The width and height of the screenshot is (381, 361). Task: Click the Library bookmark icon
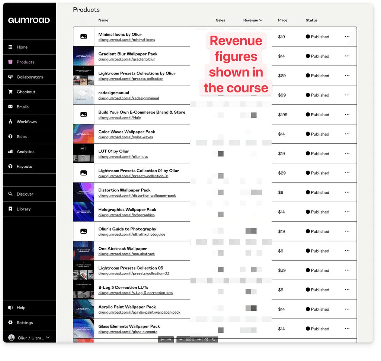[10, 209]
